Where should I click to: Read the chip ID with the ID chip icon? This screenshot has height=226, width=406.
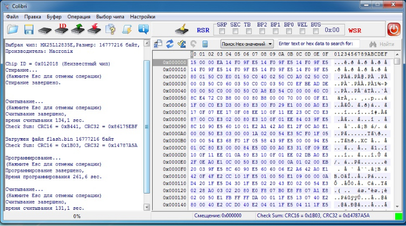(x=61, y=29)
